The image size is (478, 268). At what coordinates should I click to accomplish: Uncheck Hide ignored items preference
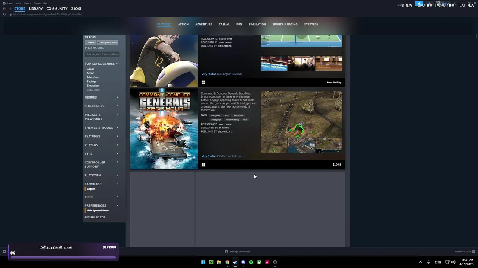pyautogui.click(x=98, y=211)
